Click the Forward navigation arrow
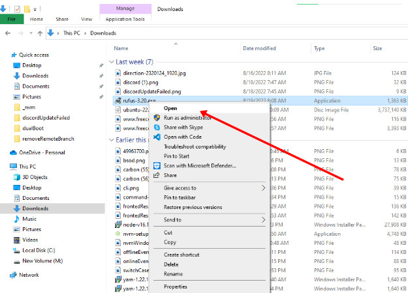This screenshot has width=408, height=293. pyautogui.click(x=21, y=33)
